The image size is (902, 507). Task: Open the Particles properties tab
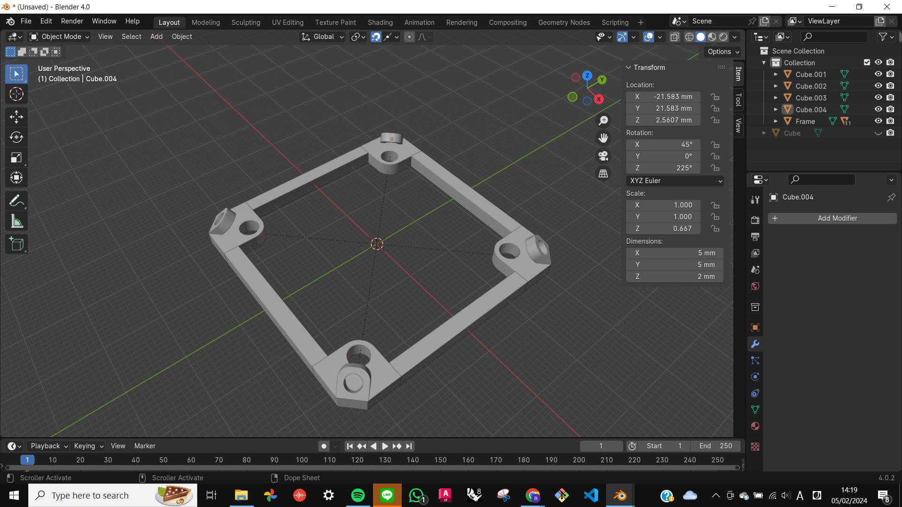click(x=755, y=361)
